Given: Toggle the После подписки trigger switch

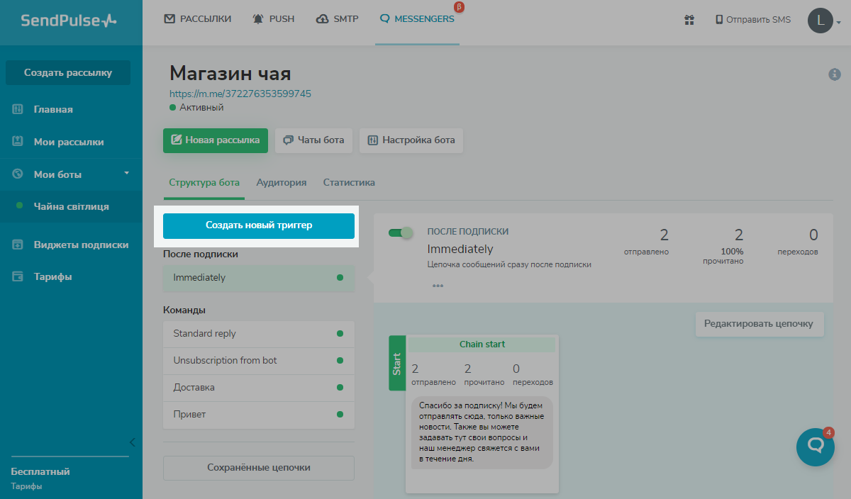Looking at the screenshot, I should pos(401,232).
